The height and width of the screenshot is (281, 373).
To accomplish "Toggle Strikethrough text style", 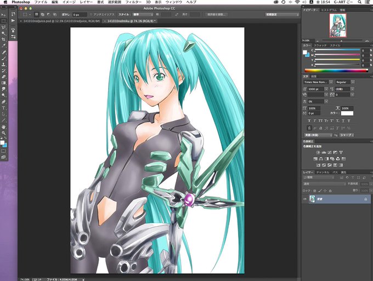I will click(x=349, y=121).
